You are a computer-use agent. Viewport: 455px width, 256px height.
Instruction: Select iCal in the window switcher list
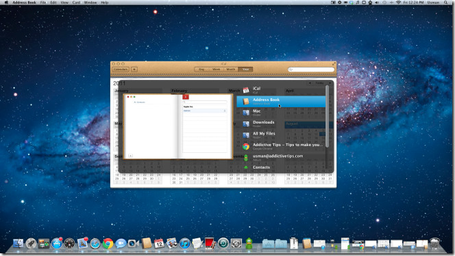(281, 90)
